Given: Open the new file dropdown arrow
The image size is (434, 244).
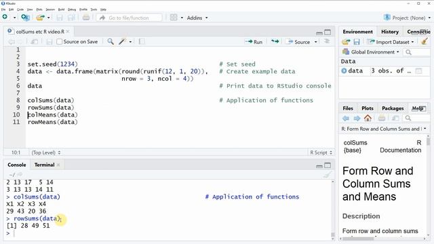Looking at the screenshot, I should tap(14, 18).
